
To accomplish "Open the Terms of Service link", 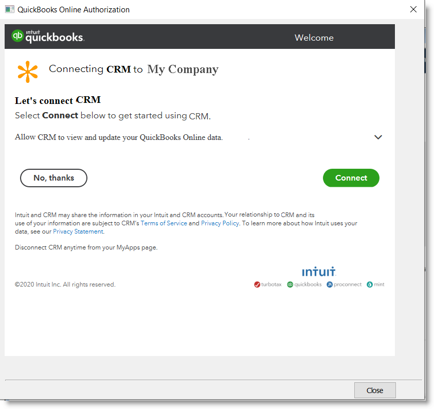I will (x=164, y=223).
